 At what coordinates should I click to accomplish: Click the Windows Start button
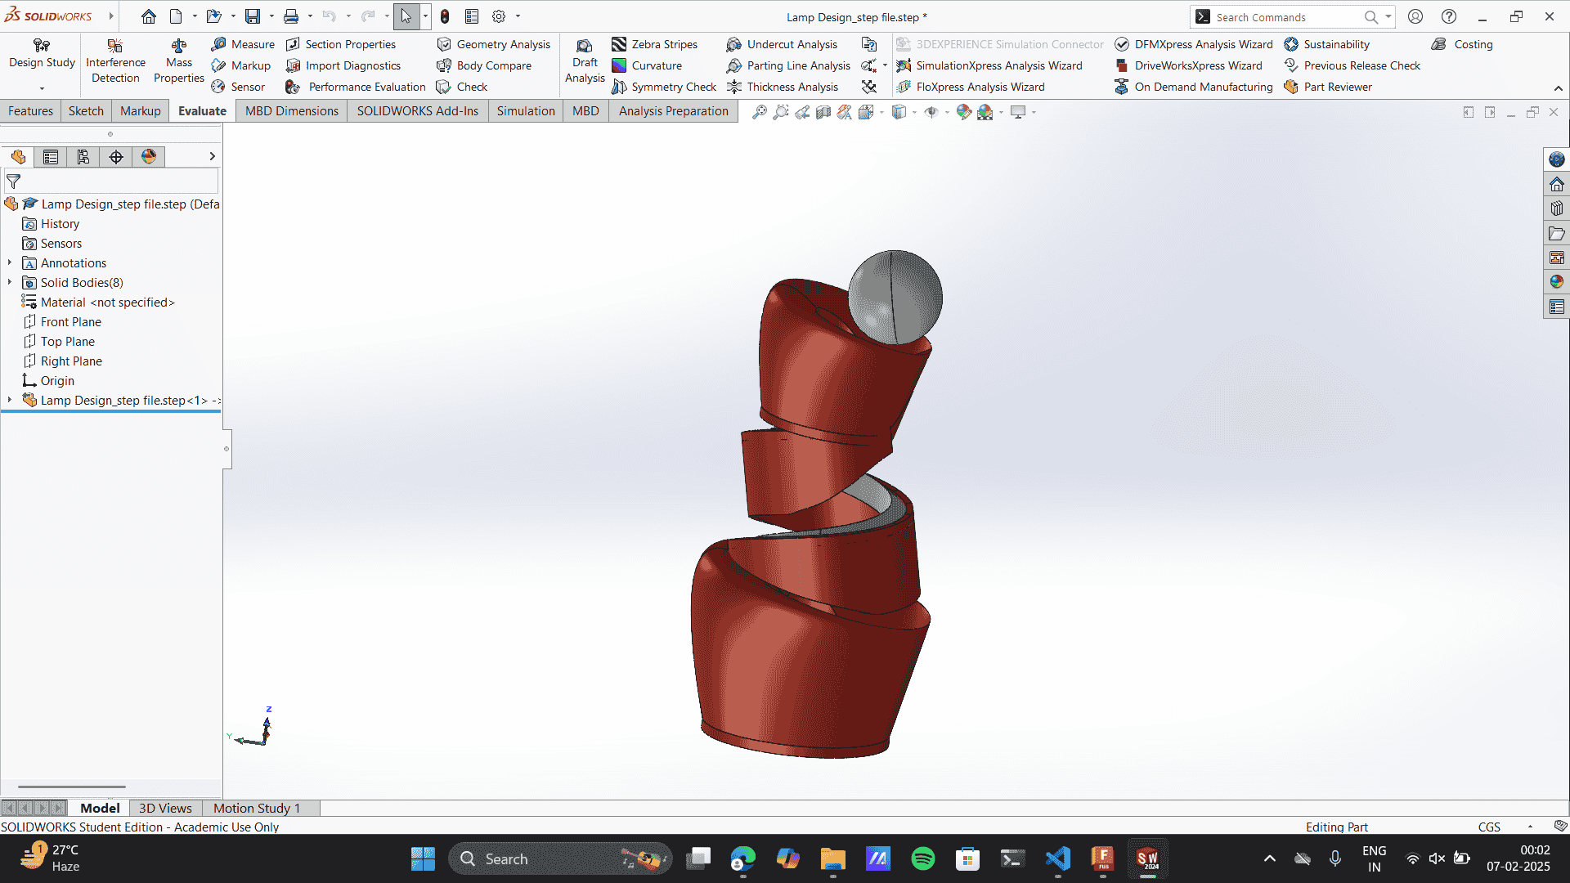(423, 858)
